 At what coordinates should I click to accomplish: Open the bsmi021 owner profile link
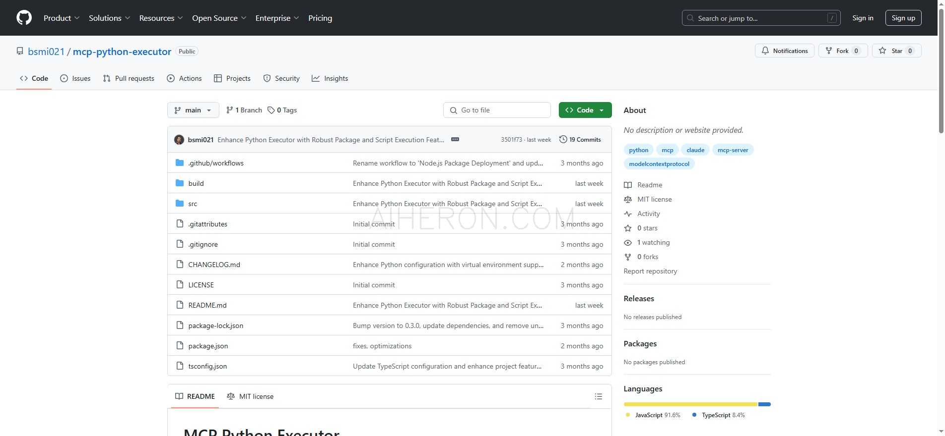(46, 52)
